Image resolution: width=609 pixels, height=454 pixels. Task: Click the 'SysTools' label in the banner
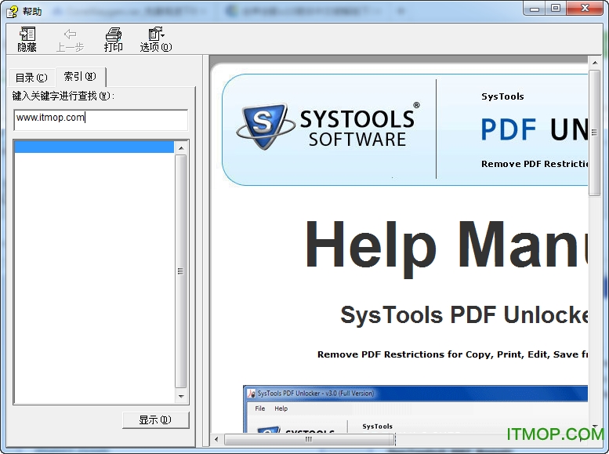[x=502, y=96]
